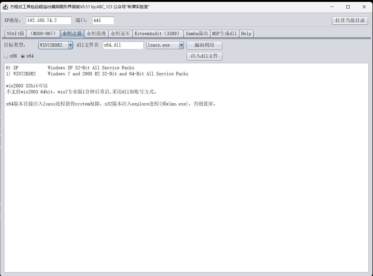Switch to the NSA扫描 tab

coord(15,33)
